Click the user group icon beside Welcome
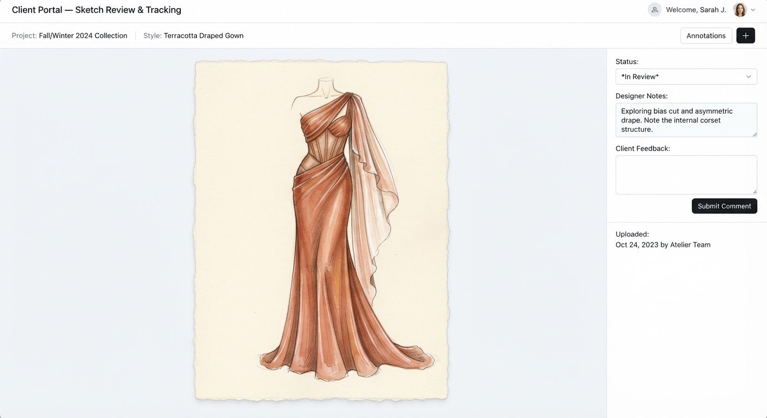 point(654,10)
